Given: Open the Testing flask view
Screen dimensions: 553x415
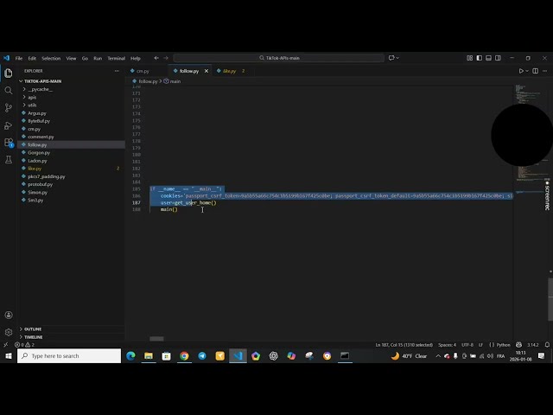Looking at the screenshot, I should (9, 159).
